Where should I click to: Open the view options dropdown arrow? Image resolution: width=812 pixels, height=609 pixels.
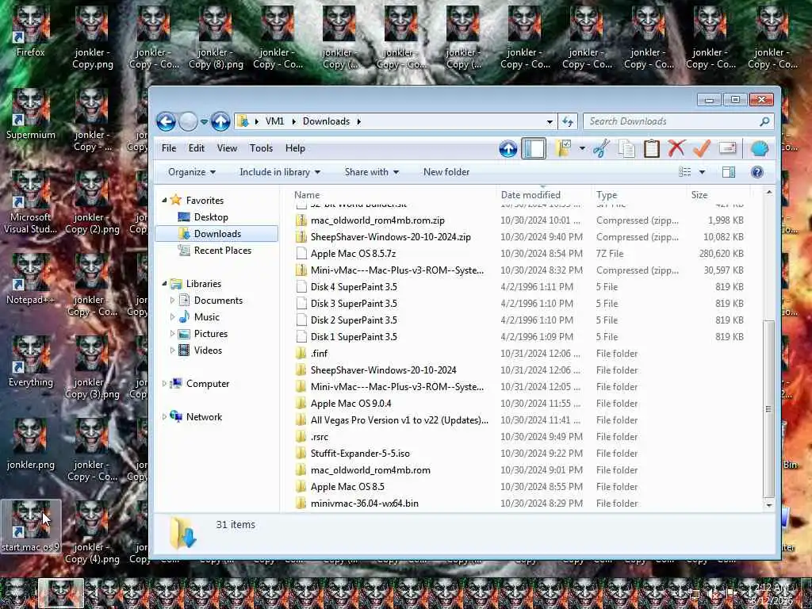pyautogui.click(x=703, y=172)
